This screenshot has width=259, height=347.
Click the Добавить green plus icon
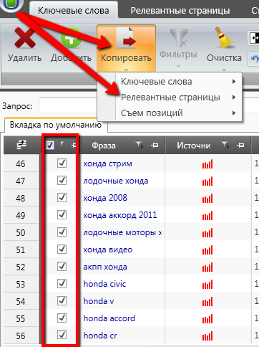[71, 38]
